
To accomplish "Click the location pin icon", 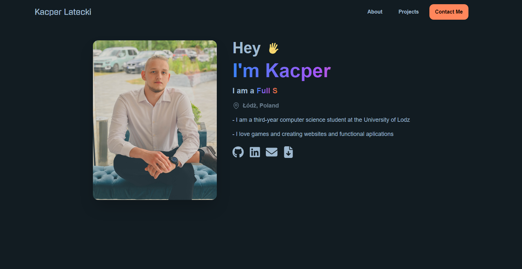I will pos(236,106).
